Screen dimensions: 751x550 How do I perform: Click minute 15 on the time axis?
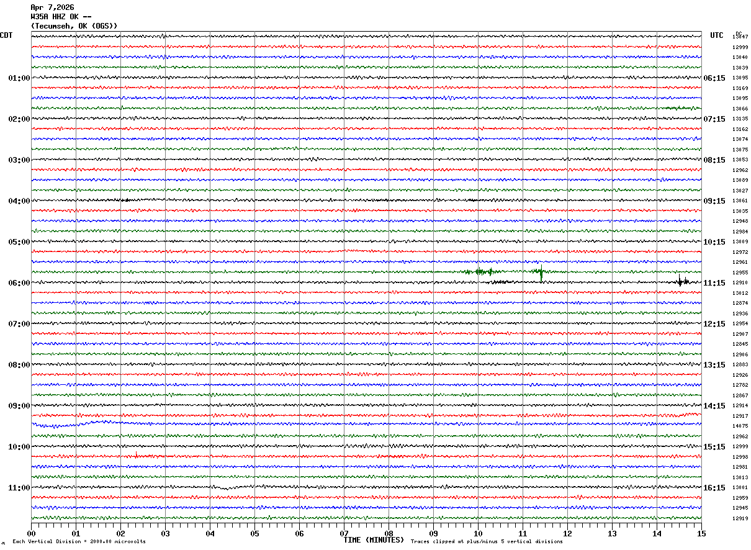click(x=701, y=533)
